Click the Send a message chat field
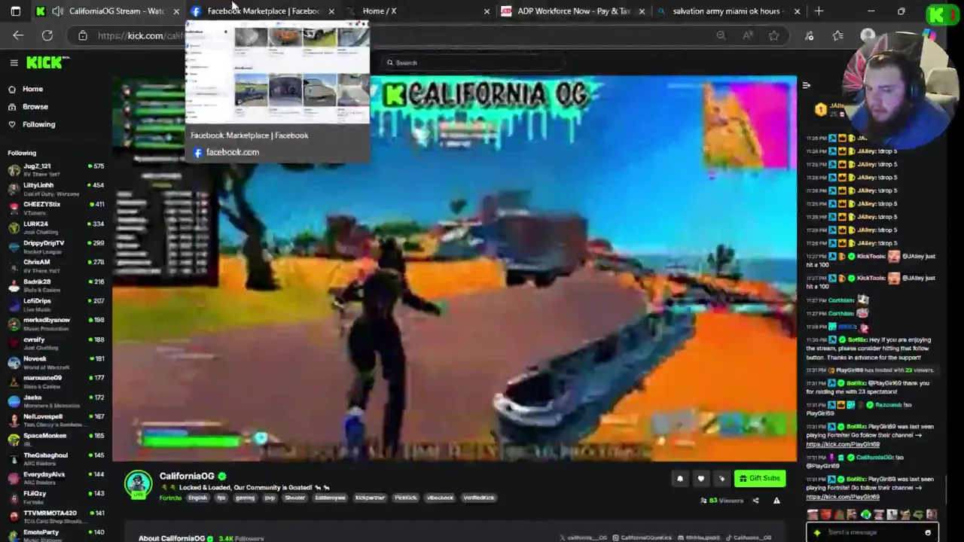Image resolution: width=964 pixels, height=542 pixels. click(x=874, y=532)
